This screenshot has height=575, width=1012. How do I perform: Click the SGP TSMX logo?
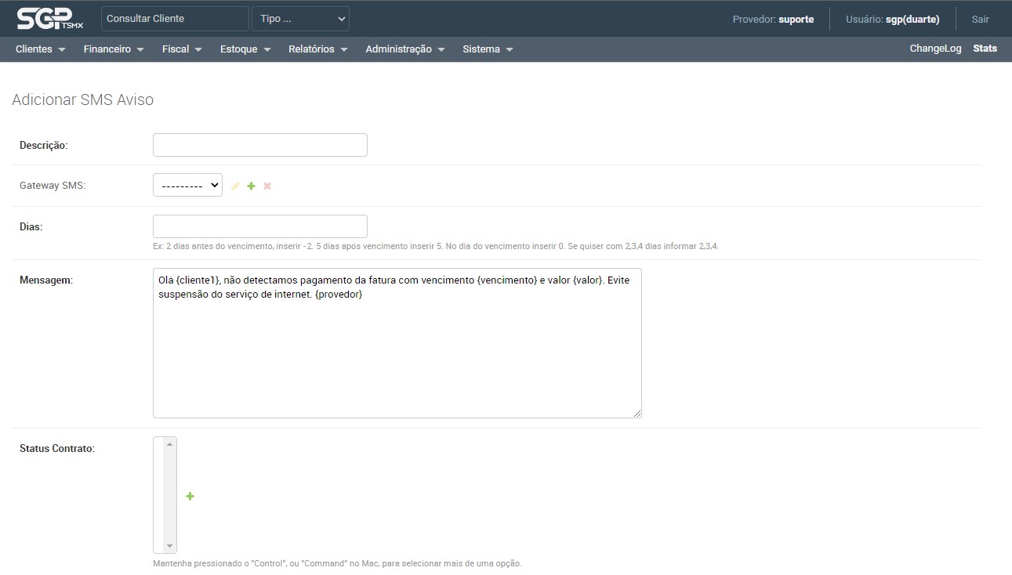click(49, 18)
